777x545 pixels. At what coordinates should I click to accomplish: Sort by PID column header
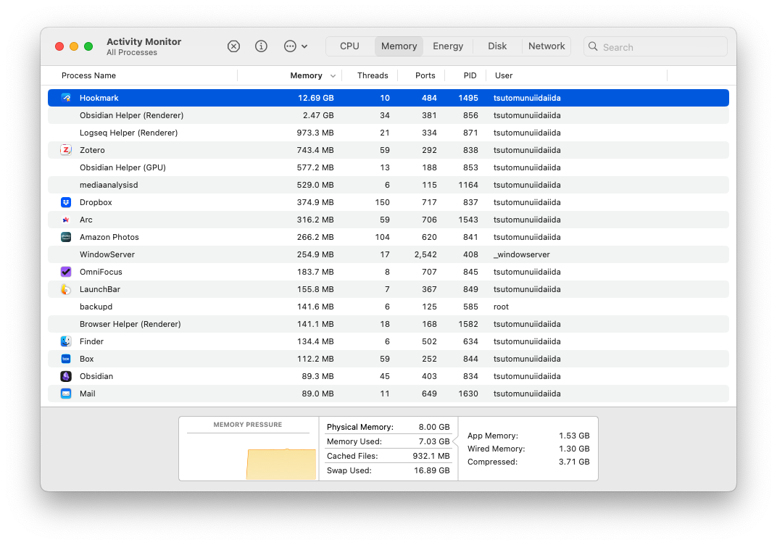[x=470, y=75]
